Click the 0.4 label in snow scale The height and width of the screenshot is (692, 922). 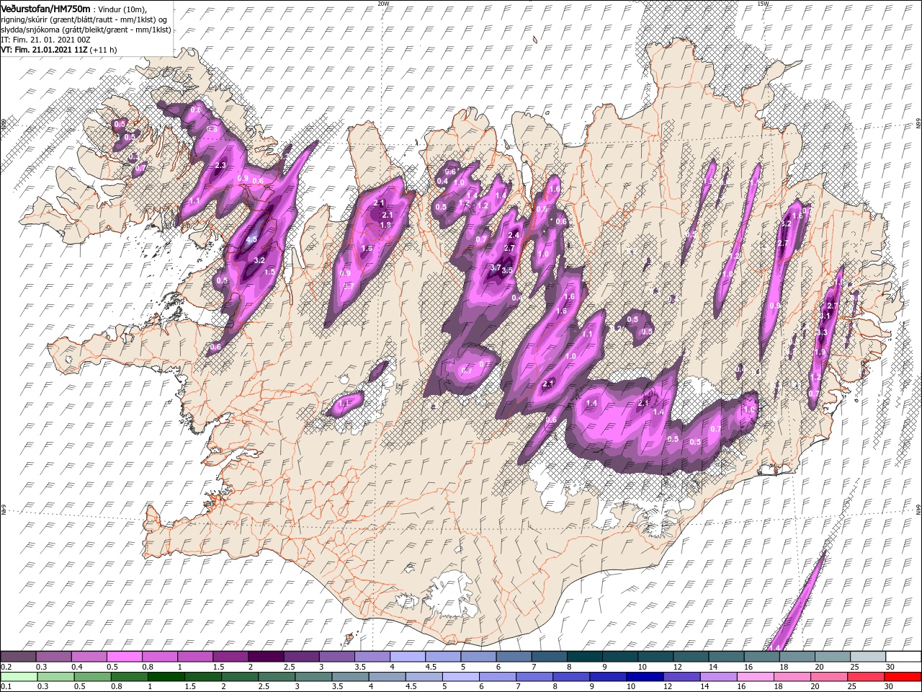tap(79, 667)
